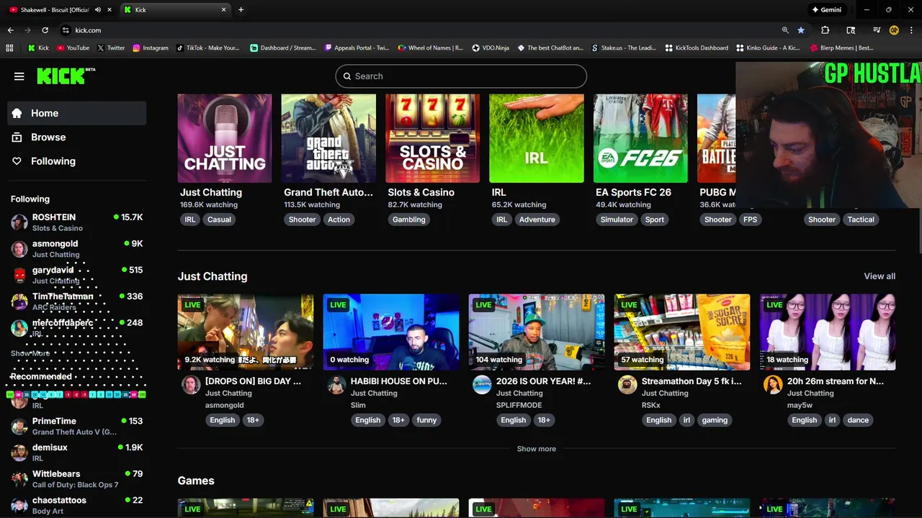Open Wittlebears recommended channel
922x518 pixels.
point(77,478)
